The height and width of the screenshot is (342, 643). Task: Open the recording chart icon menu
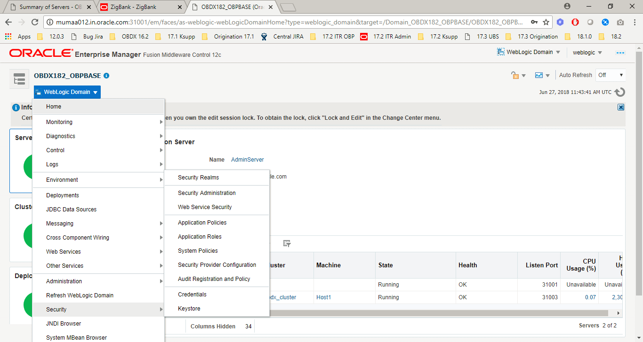pos(542,75)
